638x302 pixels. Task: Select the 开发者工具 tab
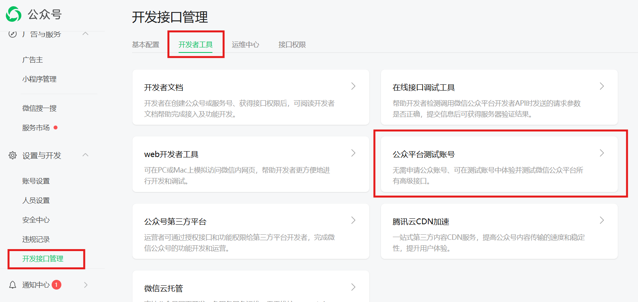(195, 45)
